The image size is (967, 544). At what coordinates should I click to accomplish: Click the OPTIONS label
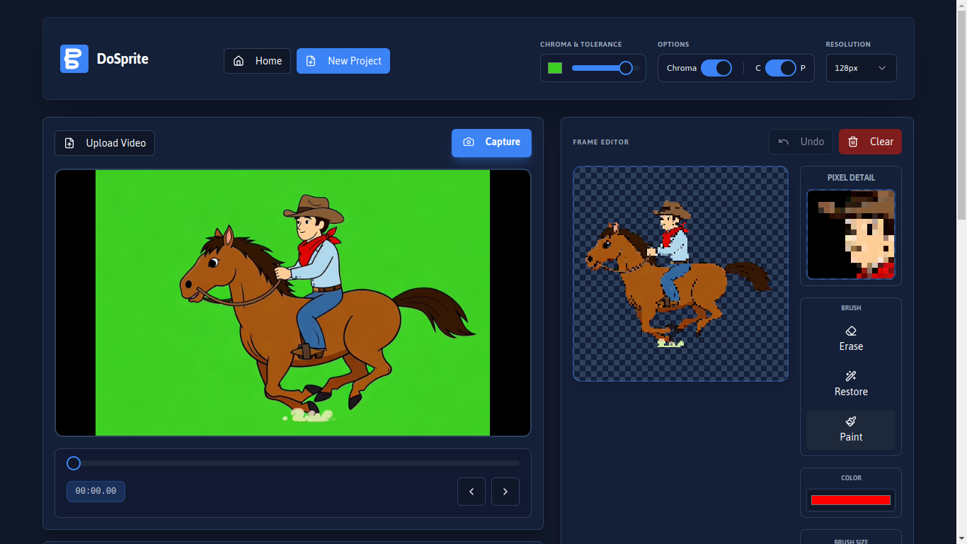(x=673, y=45)
